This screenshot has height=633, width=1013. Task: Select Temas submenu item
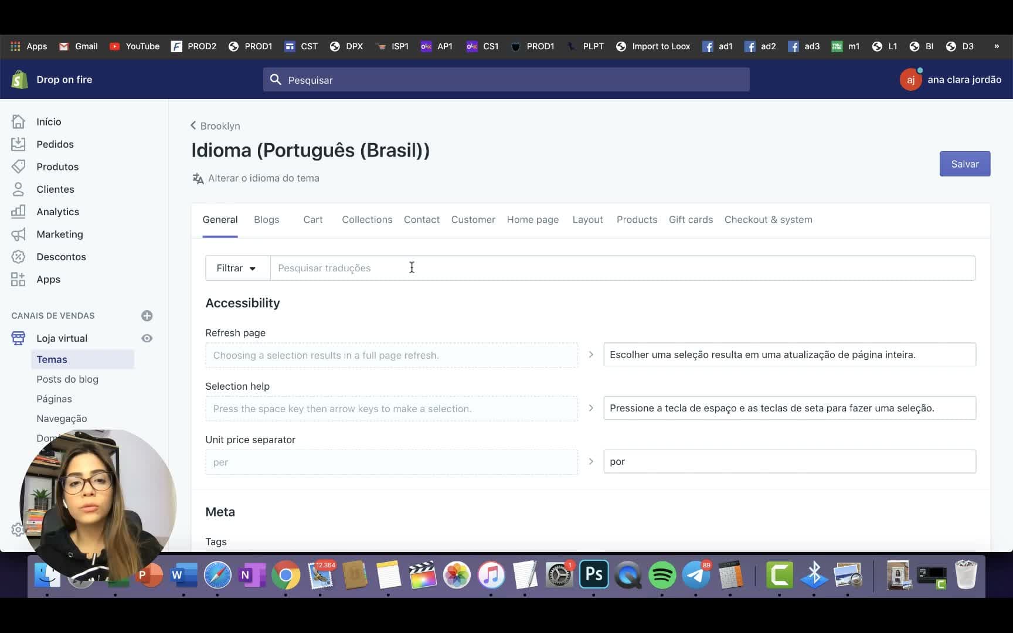[83, 359]
